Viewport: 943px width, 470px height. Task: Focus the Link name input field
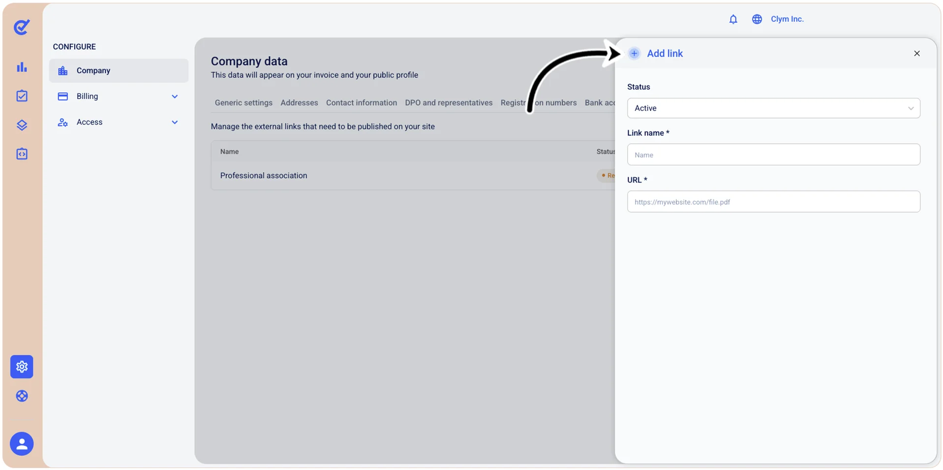click(x=773, y=155)
